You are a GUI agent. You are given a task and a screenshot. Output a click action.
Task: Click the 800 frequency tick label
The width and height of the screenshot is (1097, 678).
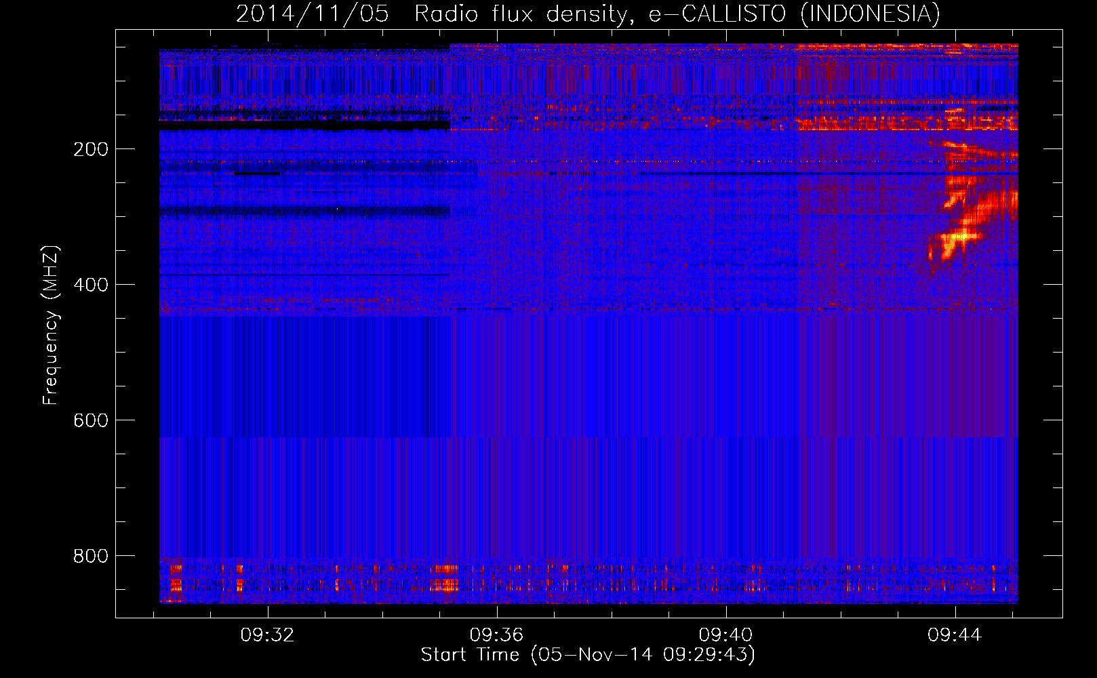(91, 556)
